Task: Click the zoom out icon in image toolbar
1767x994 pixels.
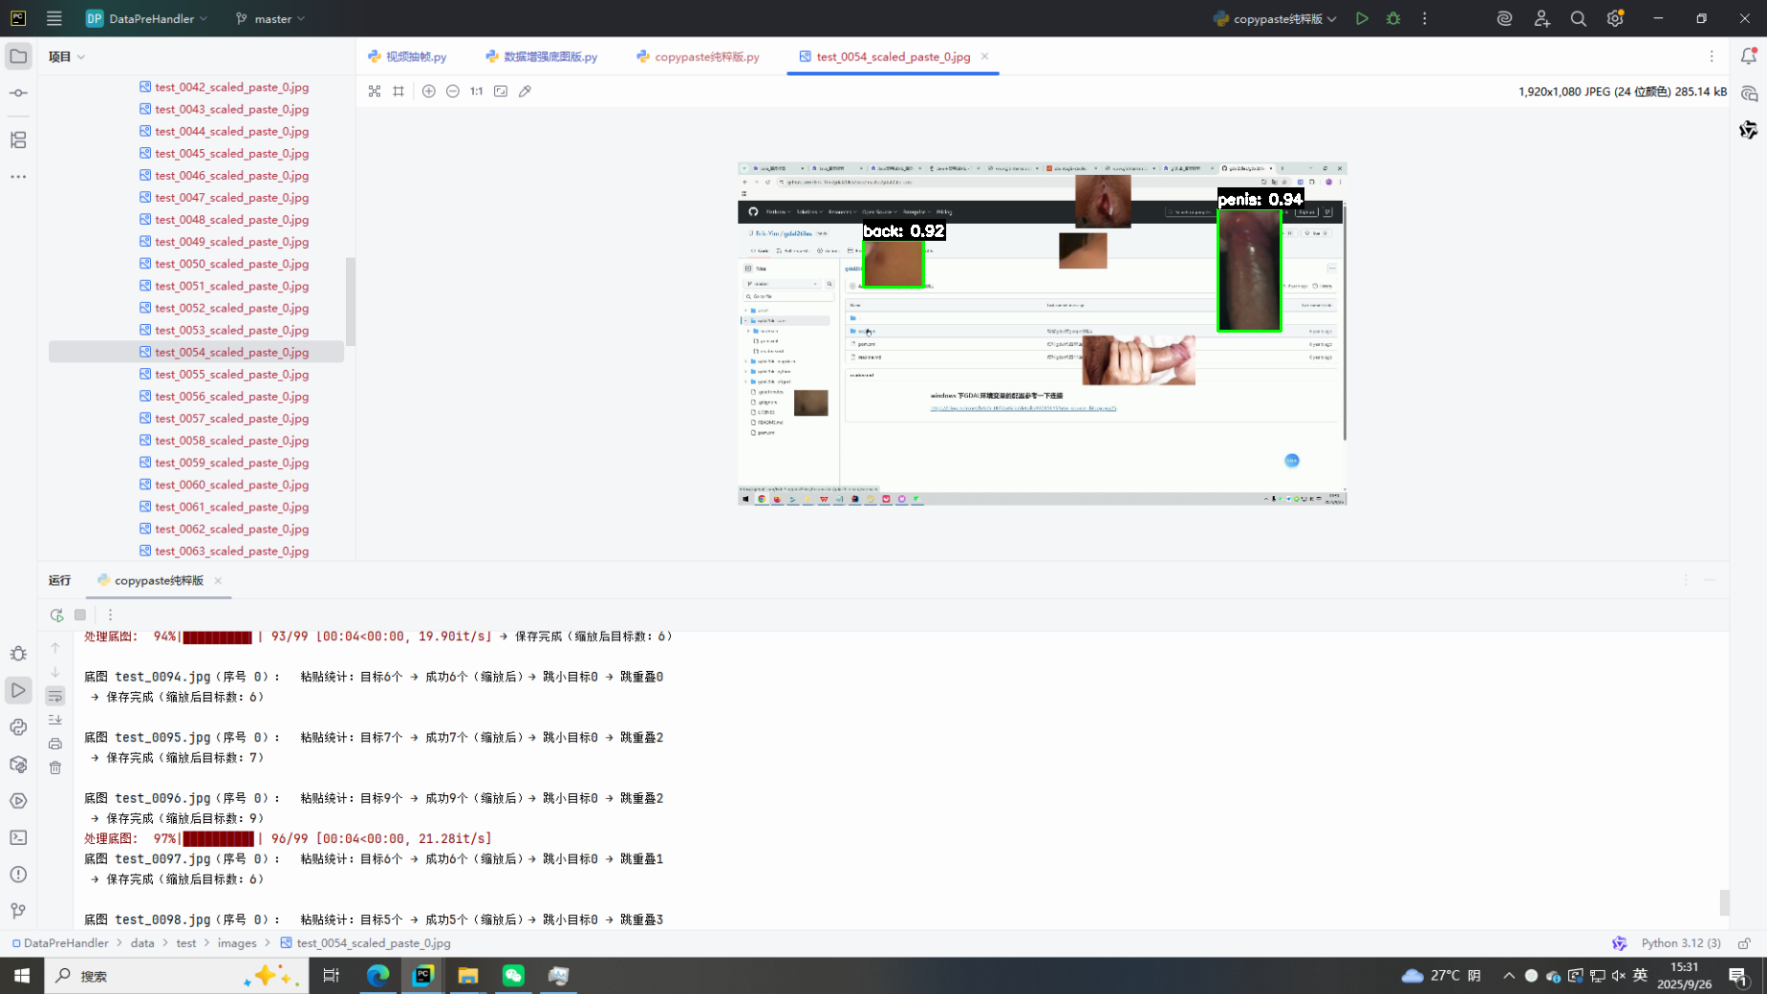Action: pos(453,91)
